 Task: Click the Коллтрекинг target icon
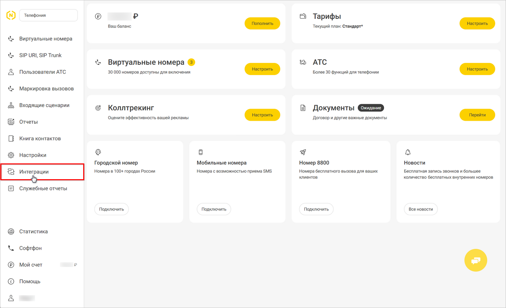click(98, 108)
